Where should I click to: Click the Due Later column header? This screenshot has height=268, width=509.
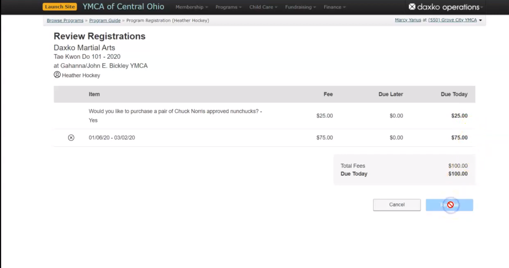point(391,94)
